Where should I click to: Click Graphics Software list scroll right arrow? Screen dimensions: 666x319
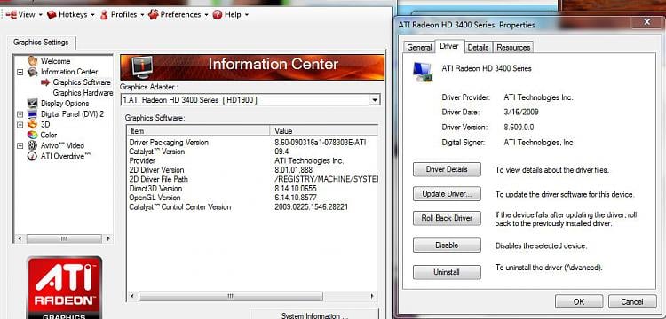coord(372,296)
